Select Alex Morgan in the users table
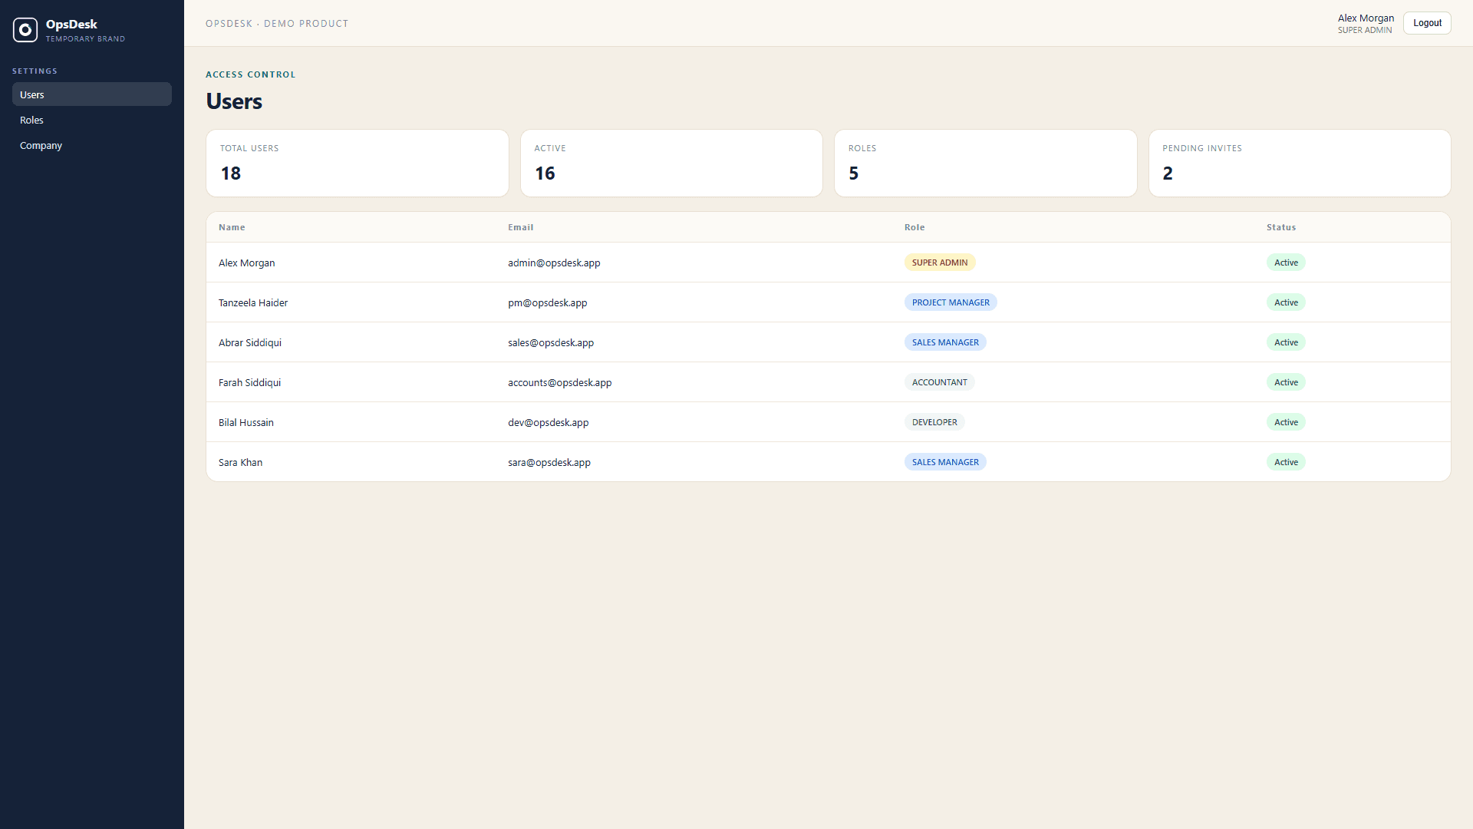 pos(246,263)
